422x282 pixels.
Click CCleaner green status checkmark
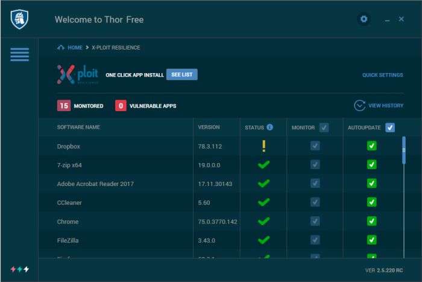click(x=264, y=202)
